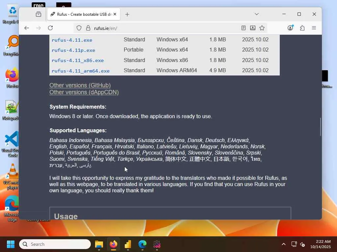The width and height of the screenshot is (337, 252).
Task: Open VLC media player desktop shortcut
Action: point(12,176)
